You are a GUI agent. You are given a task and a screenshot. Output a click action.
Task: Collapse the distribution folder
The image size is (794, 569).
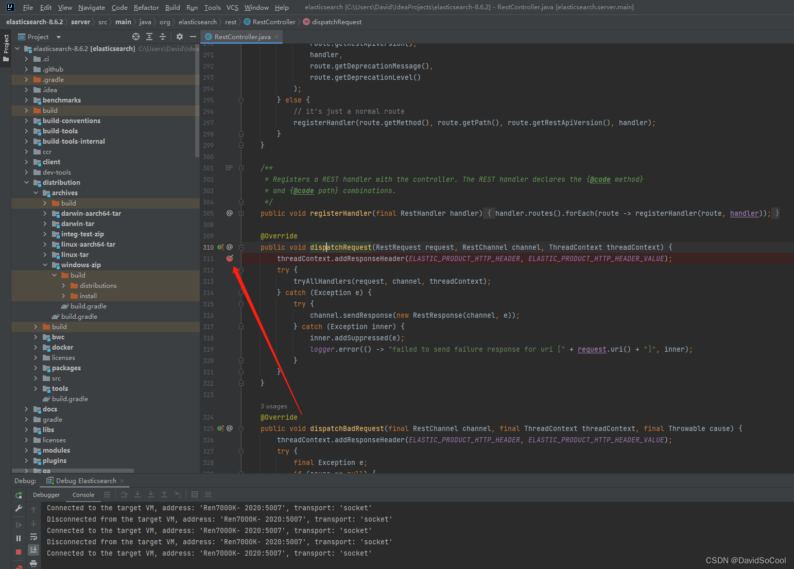pyautogui.click(x=26, y=182)
